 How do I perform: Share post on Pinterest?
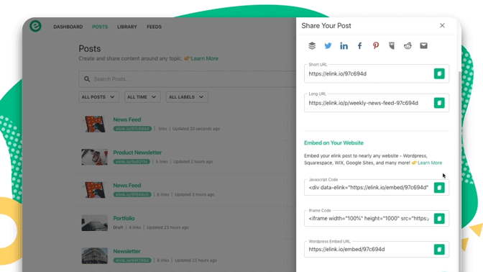[x=375, y=45]
